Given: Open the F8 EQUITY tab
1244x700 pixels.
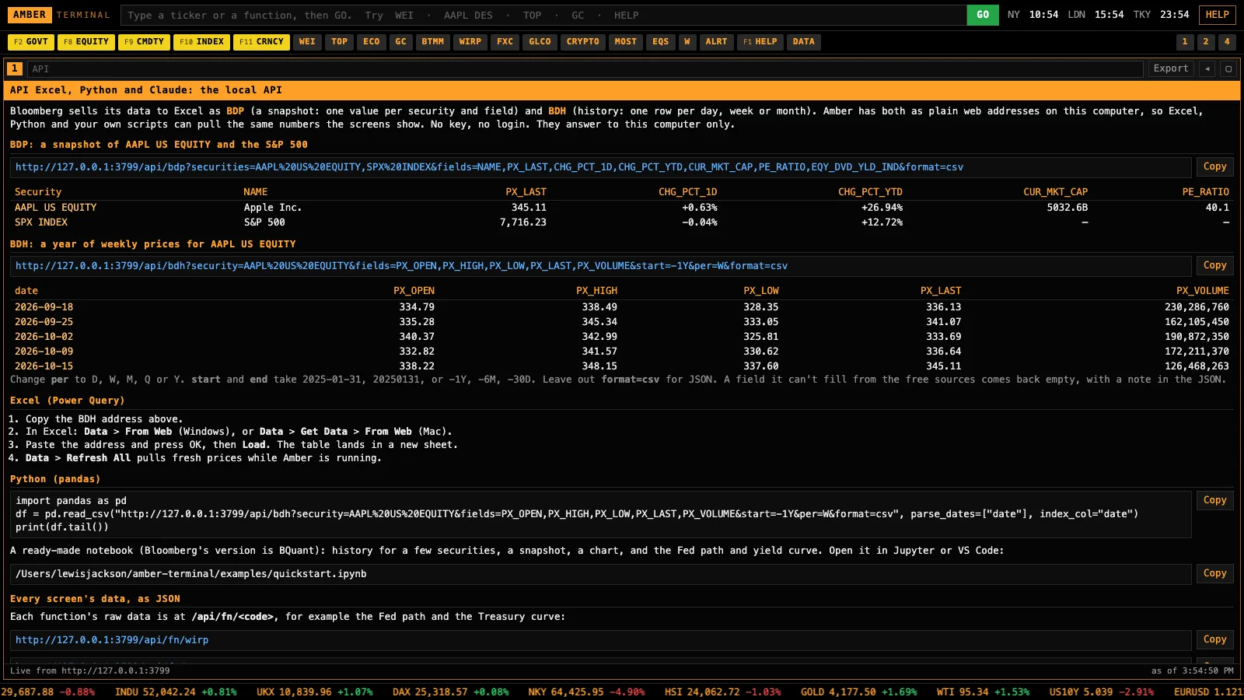Looking at the screenshot, I should (86, 42).
